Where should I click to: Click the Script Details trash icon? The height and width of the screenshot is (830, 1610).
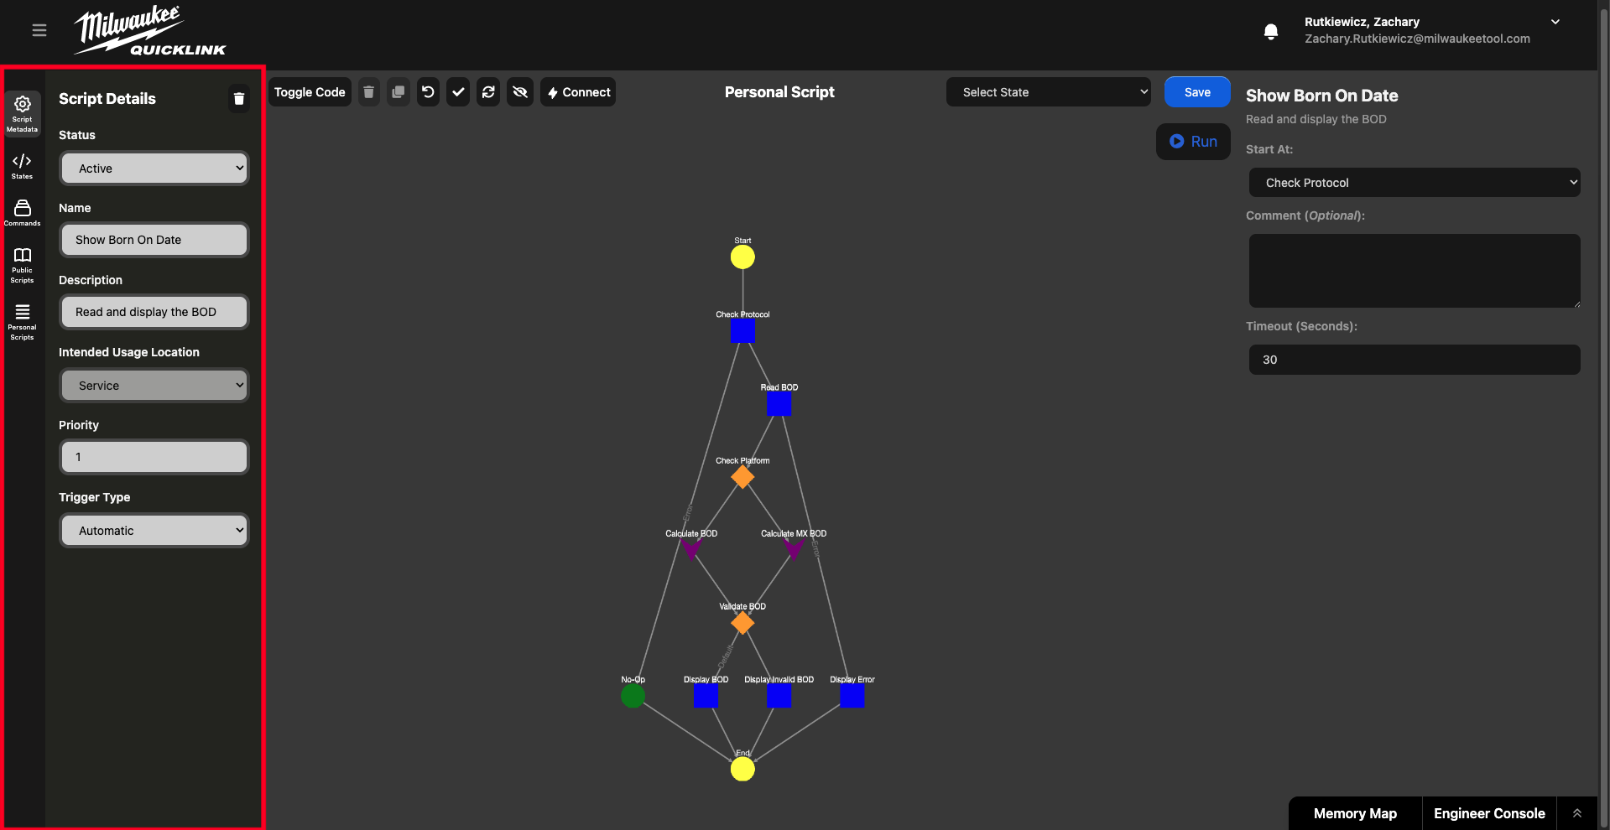click(239, 99)
